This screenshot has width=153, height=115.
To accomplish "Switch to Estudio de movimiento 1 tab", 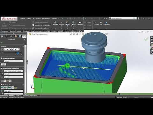I will click(x=31, y=96).
